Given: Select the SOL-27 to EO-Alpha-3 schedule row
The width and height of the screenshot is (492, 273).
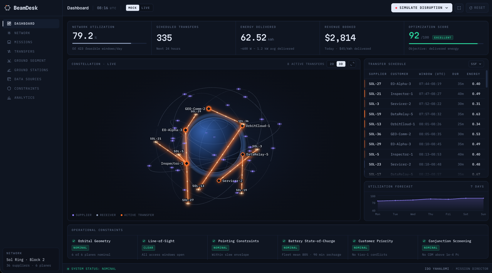Looking at the screenshot, I should coord(425,84).
